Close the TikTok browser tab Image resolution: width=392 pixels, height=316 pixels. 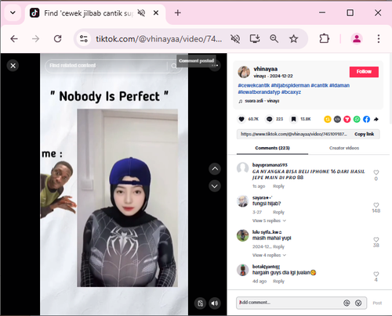pos(156,13)
